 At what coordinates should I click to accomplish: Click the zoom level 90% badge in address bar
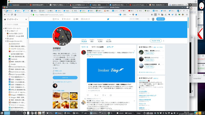point(125,15)
